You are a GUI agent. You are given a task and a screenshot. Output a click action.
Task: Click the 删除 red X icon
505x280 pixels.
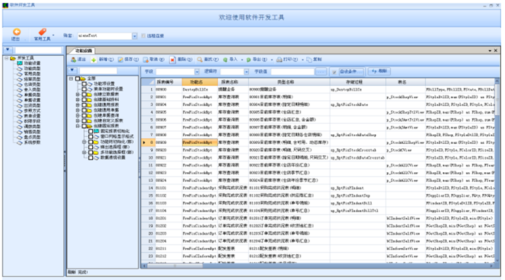[172, 59]
